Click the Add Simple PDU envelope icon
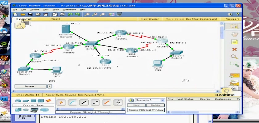Screen dimensions: 259x123 (x=234, y=76)
